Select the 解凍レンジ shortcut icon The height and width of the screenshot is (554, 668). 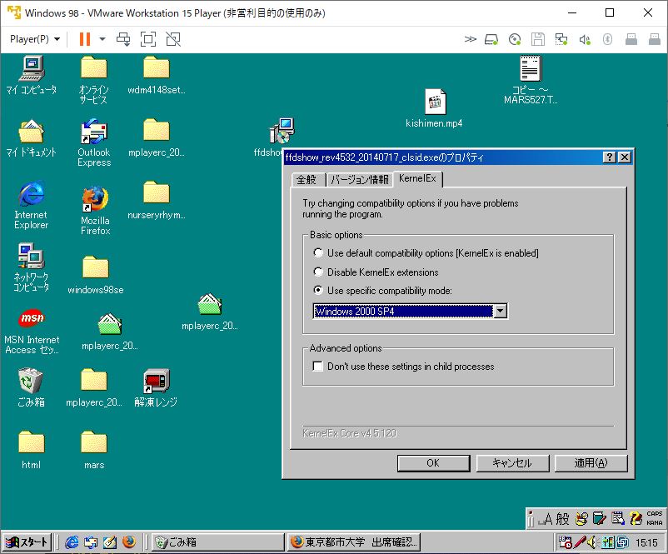(x=156, y=387)
